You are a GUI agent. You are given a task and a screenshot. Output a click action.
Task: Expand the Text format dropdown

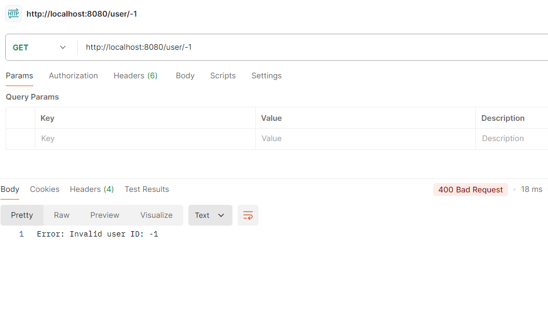pyautogui.click(x=210, y=215)
